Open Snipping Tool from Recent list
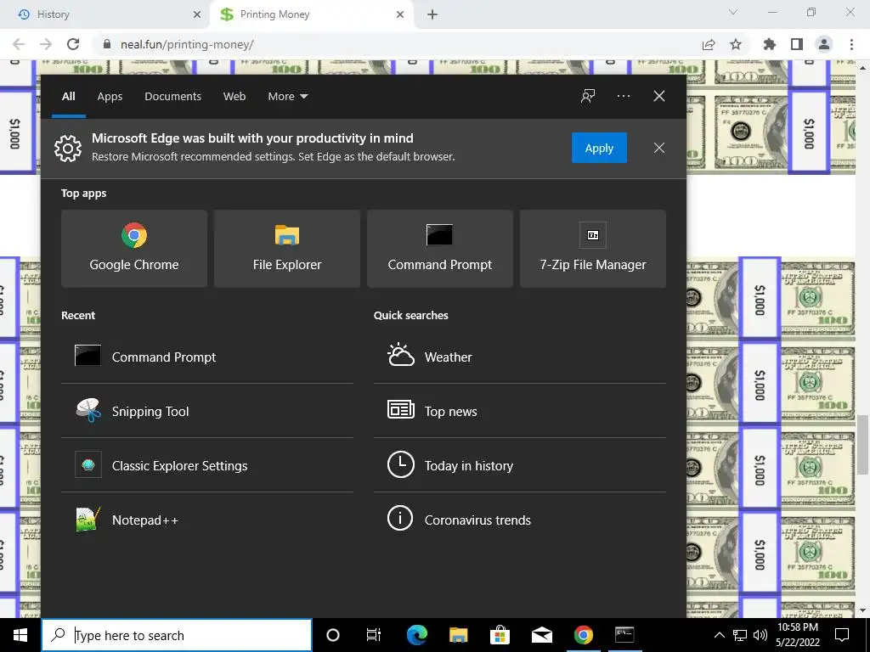This screenshot has width=870, height=652. pyautogui.click(x=207, y=411)
